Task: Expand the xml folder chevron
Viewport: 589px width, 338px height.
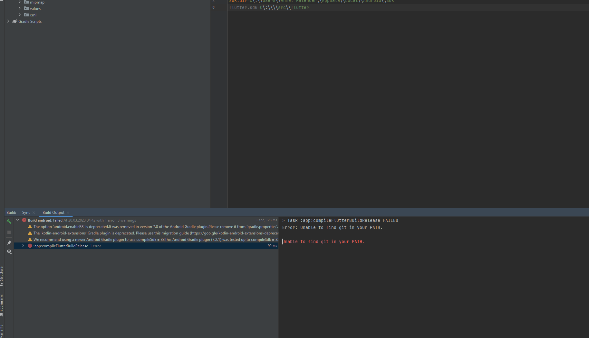Action: pos(20,15)
